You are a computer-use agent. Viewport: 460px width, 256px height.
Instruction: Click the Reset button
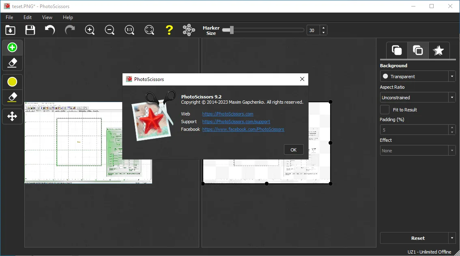pyautogui.click(x=414, y=238)
